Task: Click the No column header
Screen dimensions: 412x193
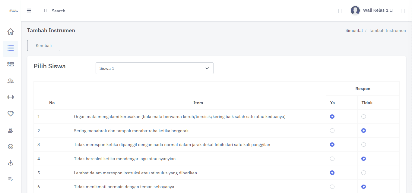Action: pyautogui.click(x=52, y=103)
